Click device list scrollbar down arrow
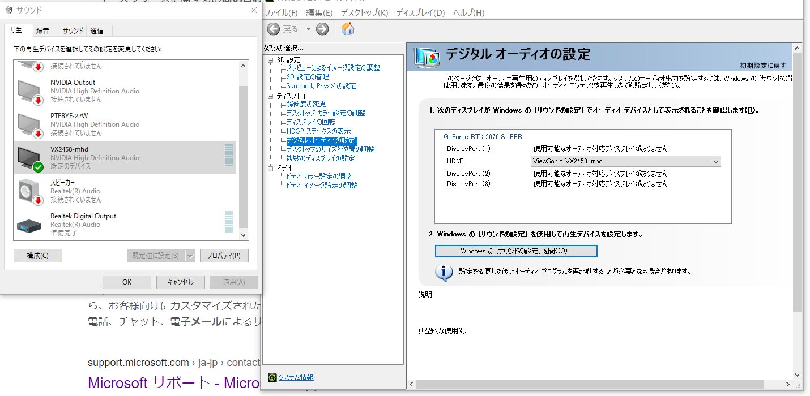Screen dimensions: 810x396 point(244,235)
